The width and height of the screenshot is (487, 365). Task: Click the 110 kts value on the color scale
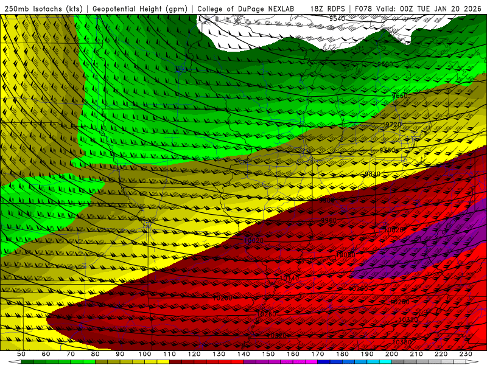pos(170,354)
